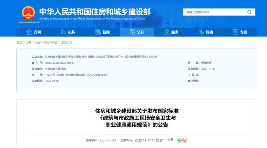Share the page via Weibo icon
This screenshot has width=267, height=148.
(x=185, y=140)
